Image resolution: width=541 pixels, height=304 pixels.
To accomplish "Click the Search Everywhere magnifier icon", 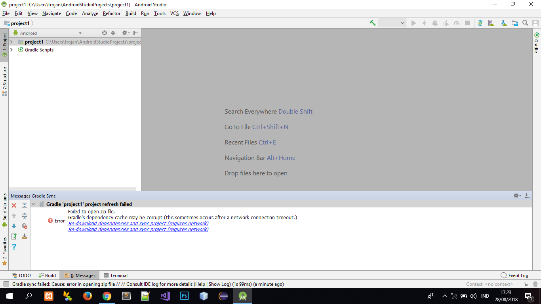I will click(525, 23).
